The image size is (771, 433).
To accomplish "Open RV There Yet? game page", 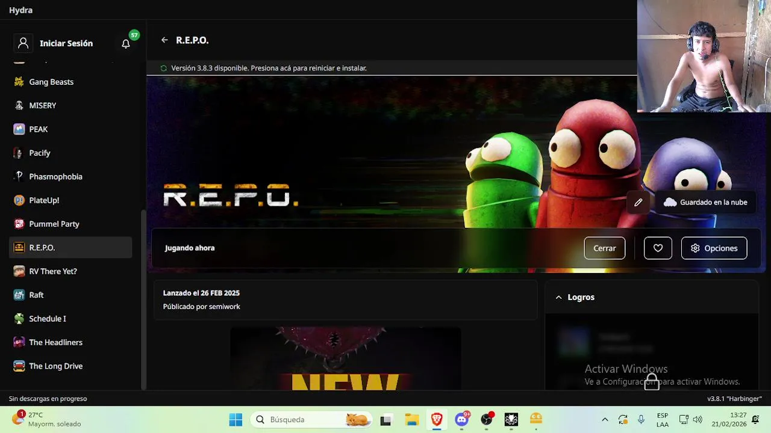I will (x=70, y=271).
